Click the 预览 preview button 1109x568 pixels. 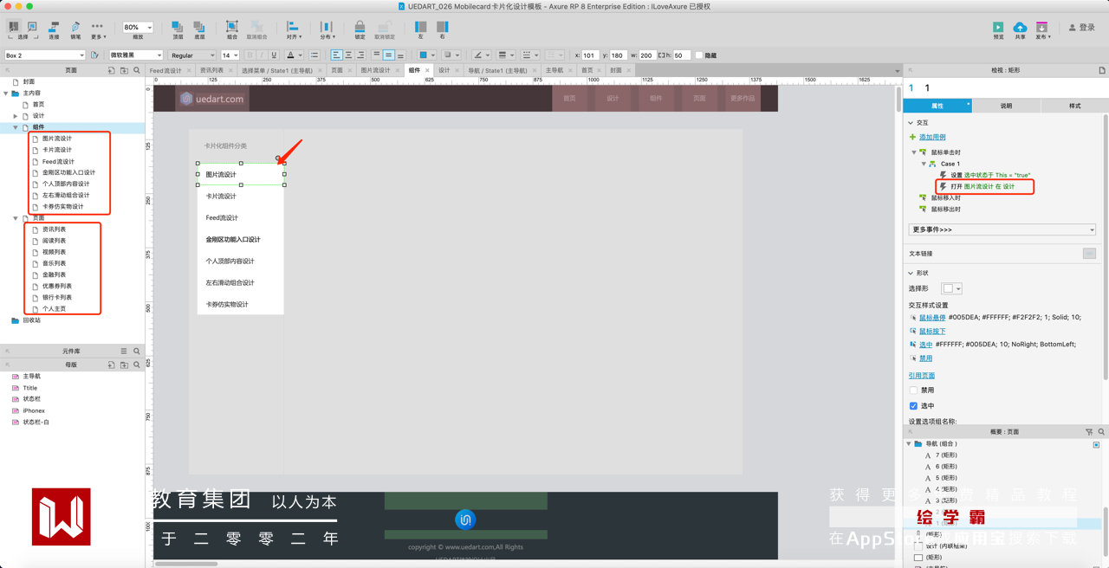click(x=998, y=30)
